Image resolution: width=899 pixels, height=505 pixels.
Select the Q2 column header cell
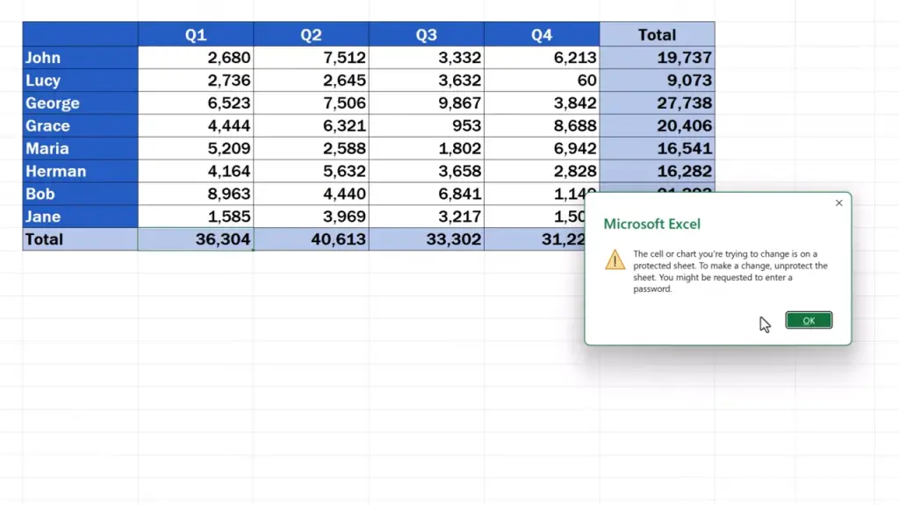(311, 35)
